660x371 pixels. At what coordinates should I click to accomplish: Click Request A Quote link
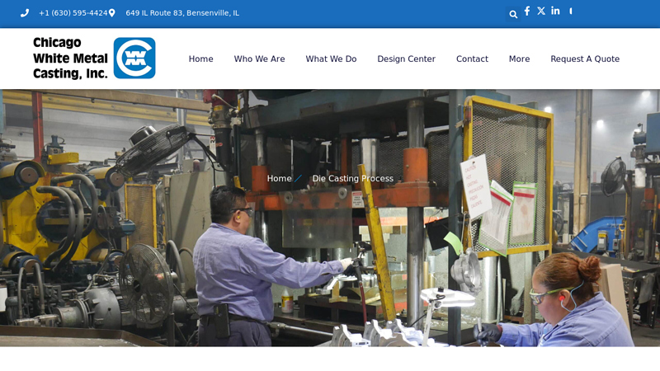tap(585, 59)
